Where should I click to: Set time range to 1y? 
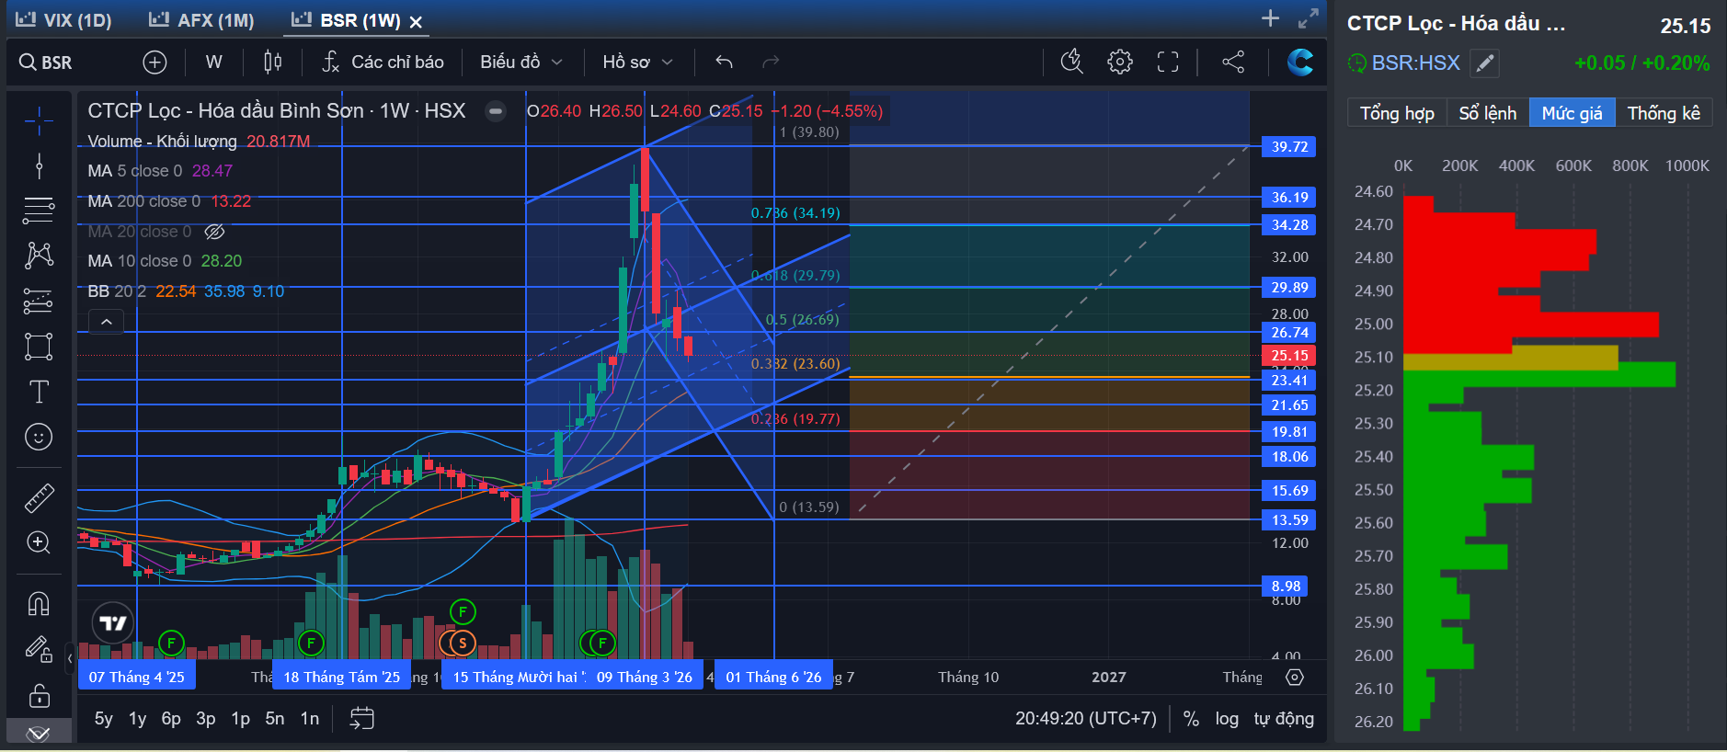point(138,719)
